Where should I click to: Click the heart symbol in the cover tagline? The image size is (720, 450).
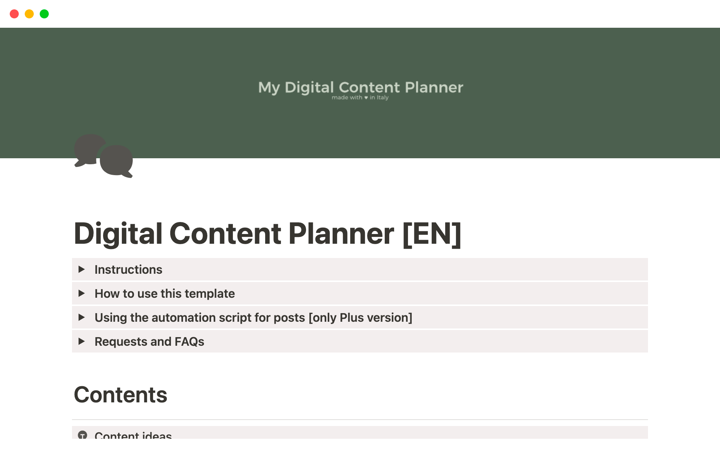pyautogui.click(x=366, y=98)
